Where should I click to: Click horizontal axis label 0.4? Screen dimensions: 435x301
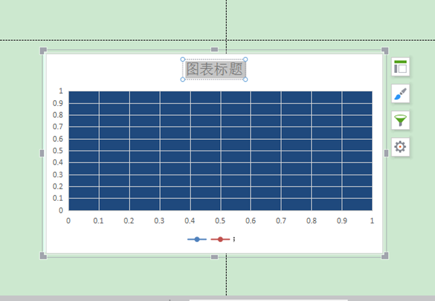[190, 221]
